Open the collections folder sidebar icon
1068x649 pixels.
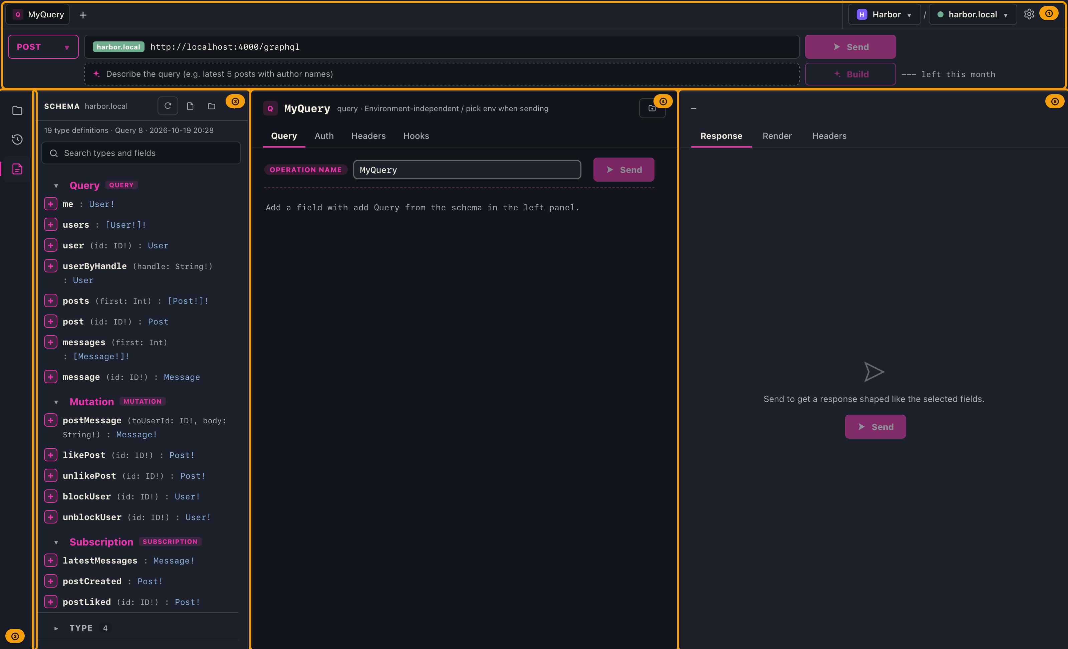click(17, 111)
